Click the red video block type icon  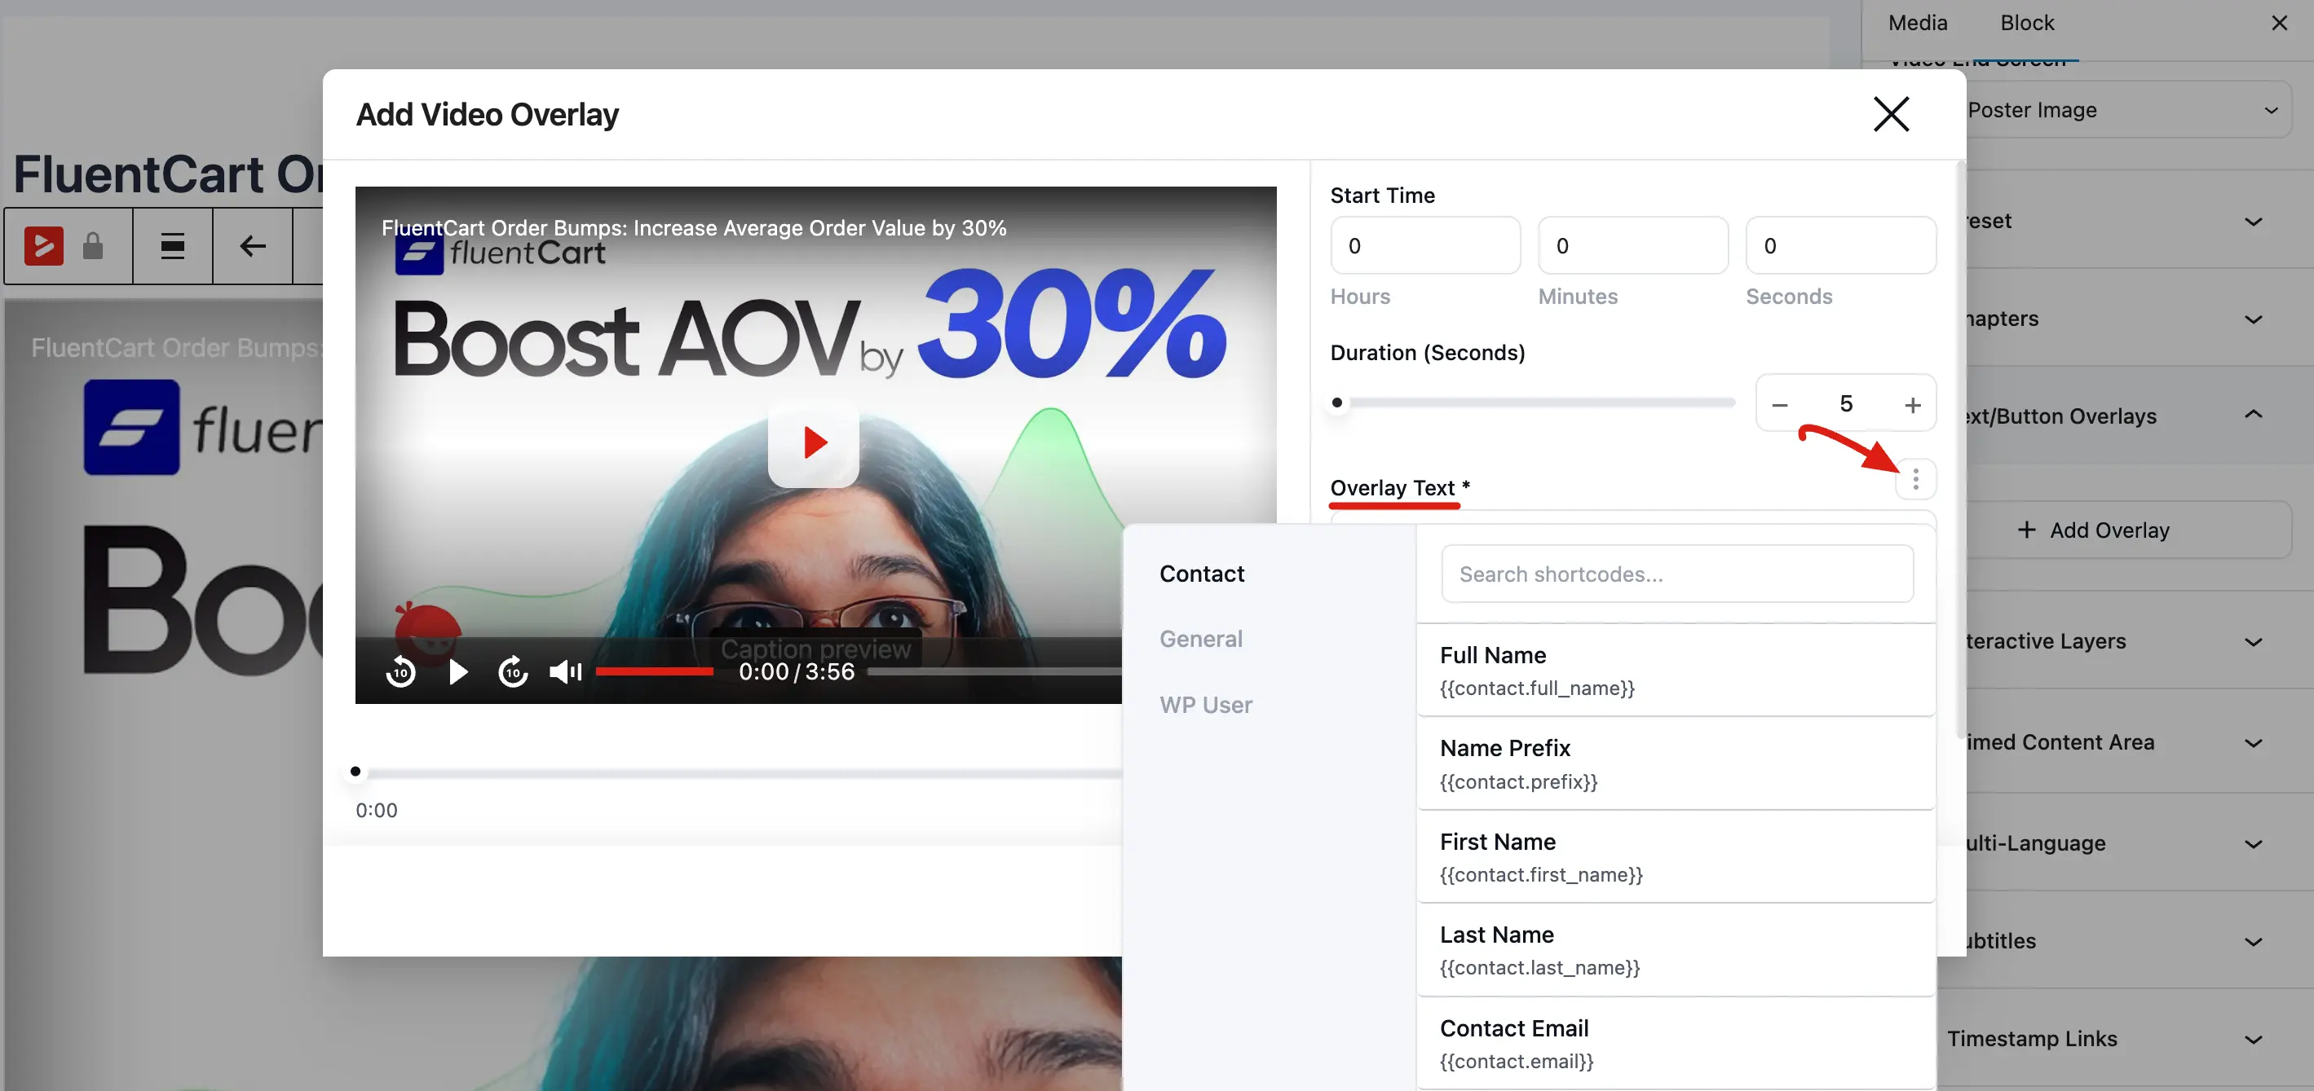[43, 246]
